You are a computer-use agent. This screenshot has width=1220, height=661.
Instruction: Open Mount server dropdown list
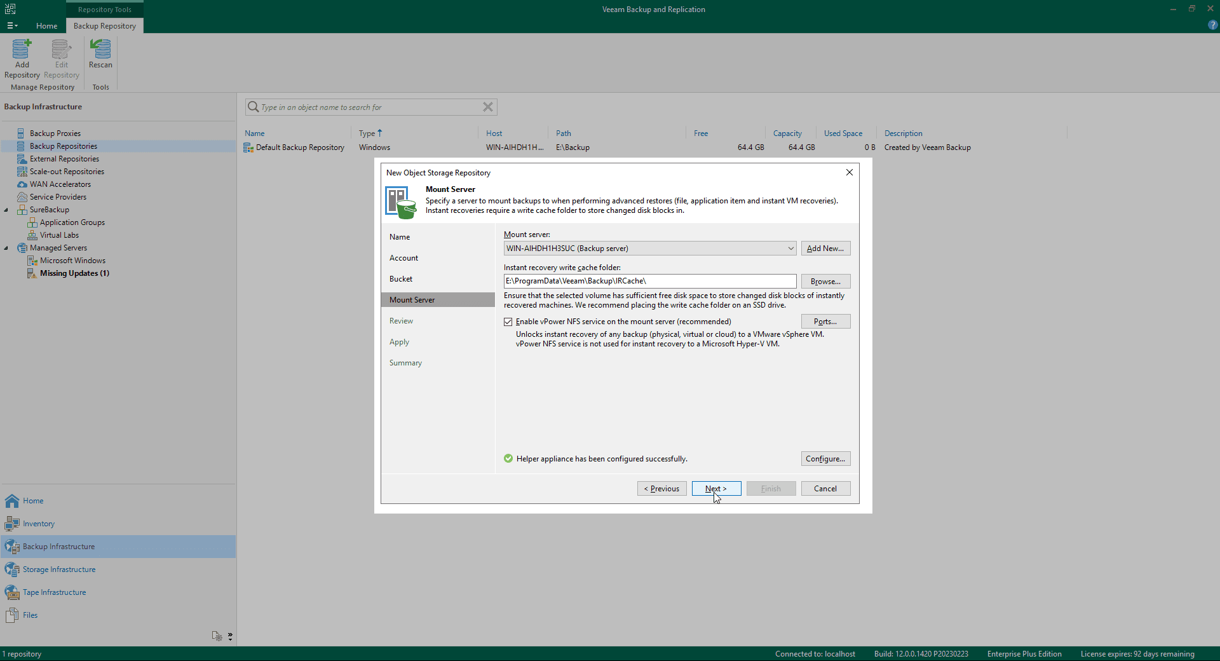pos(790,249)
